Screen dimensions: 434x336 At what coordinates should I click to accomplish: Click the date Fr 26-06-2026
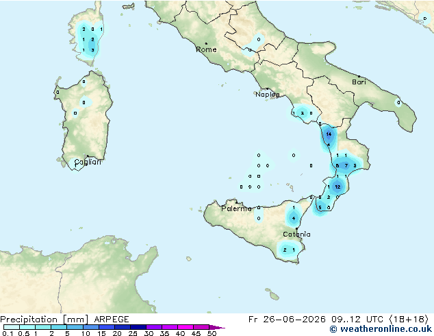[287, 320]
